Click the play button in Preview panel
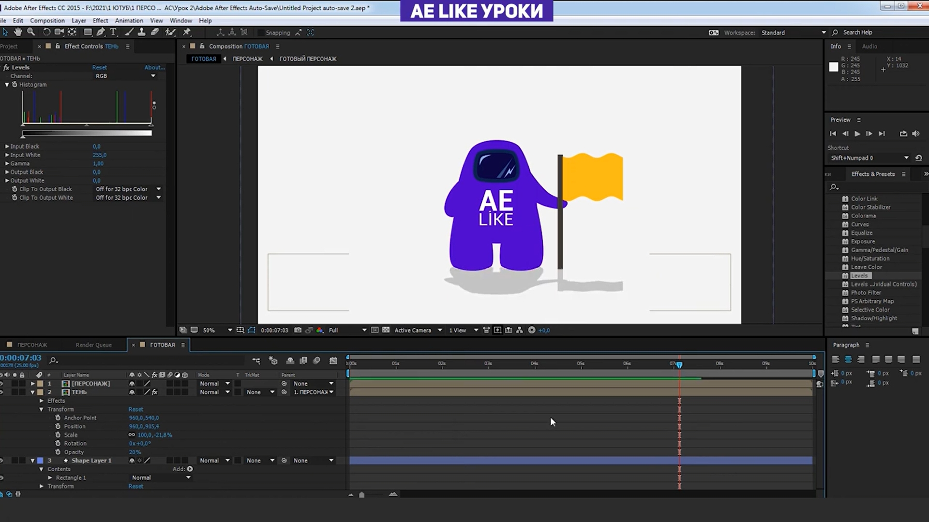This screenshot has height=522, width=929. pos(856,134)
